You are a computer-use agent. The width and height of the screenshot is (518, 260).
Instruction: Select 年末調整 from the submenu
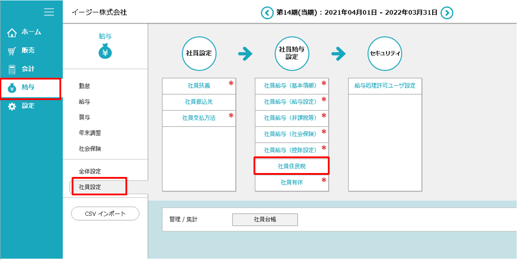point(90,133)
